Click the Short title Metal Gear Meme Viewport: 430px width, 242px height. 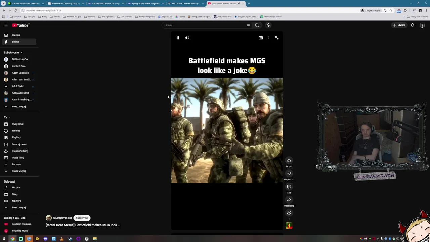coord(83,225)
